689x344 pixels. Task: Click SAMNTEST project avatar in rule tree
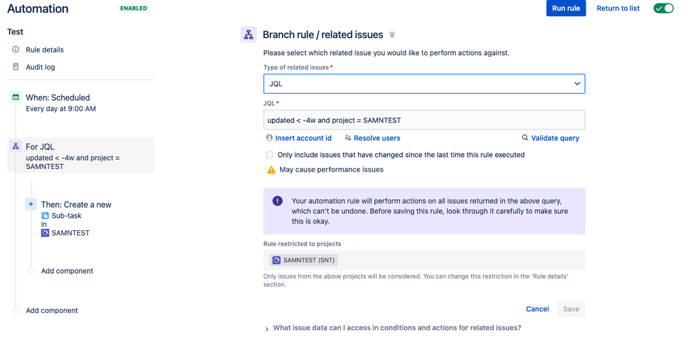(45, 233)
